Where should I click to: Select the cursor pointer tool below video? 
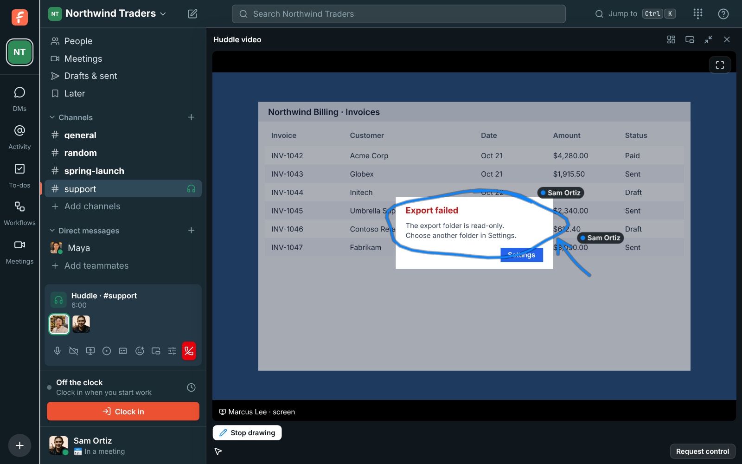pyautogui.click(x=218, y=451)
